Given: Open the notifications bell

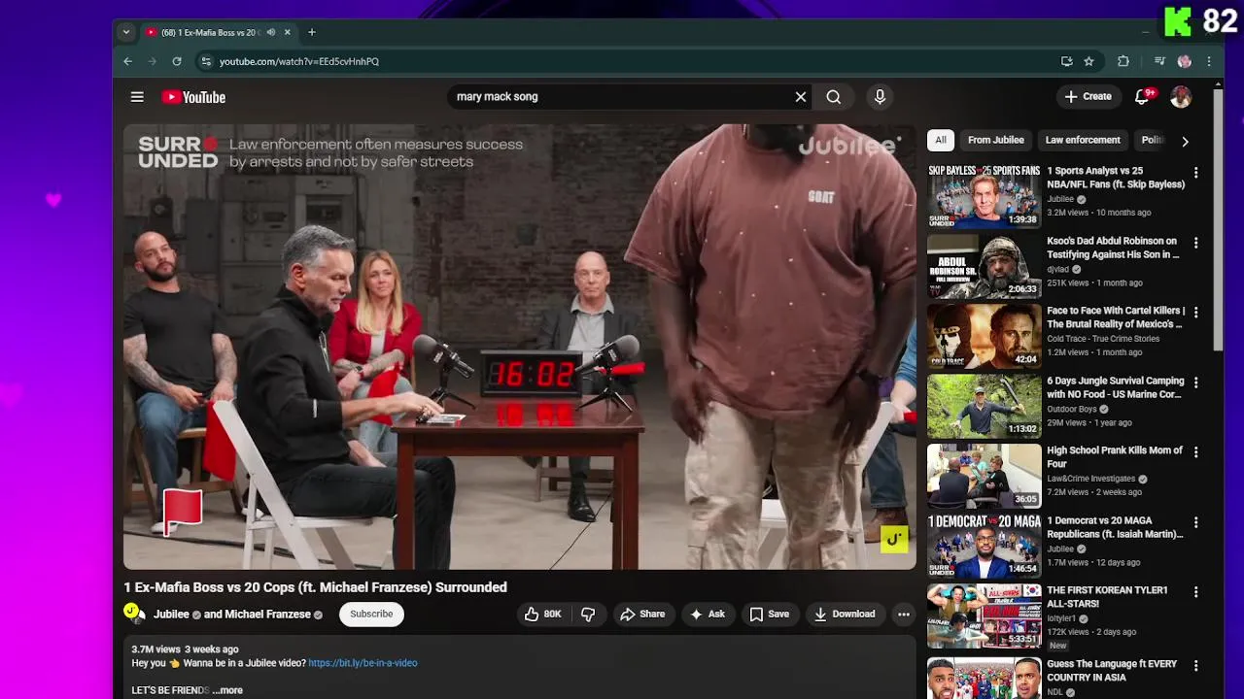Looking at the screenshot, I should coord(1143,97).
